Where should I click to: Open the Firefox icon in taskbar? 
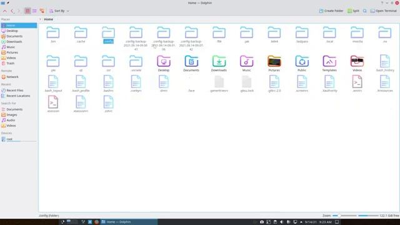tap(96, 222)
